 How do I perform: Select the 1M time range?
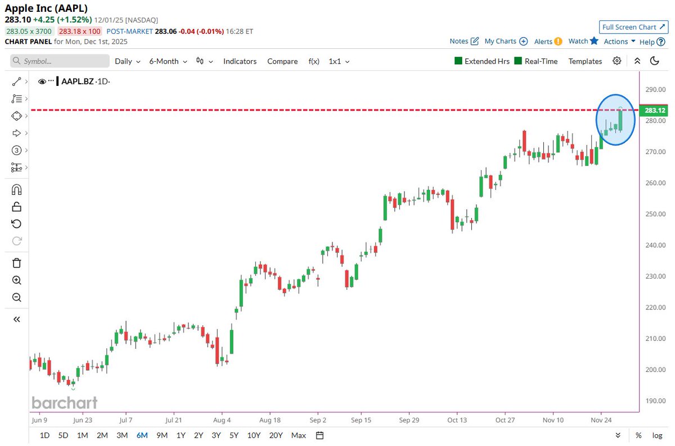[82, 435]
